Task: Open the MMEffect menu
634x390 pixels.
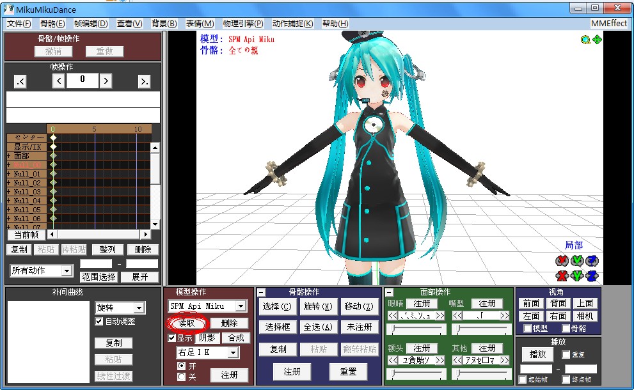Action: pyautogui.click(x=609, y=24)
